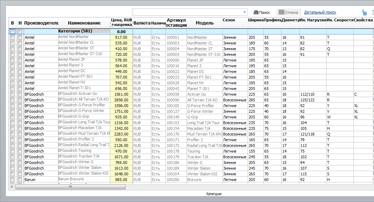
Task: Toggle the Н checkbox for BFGoodrich Touring row
Action: pos(20,151)
